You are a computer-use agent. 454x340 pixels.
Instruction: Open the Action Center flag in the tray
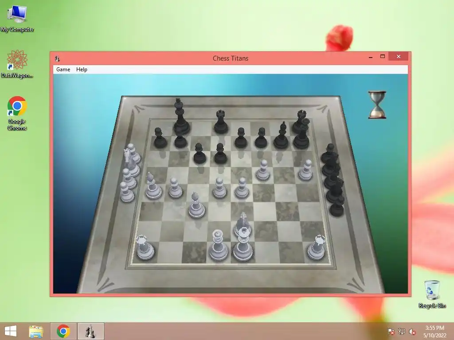tap(391, 332)
